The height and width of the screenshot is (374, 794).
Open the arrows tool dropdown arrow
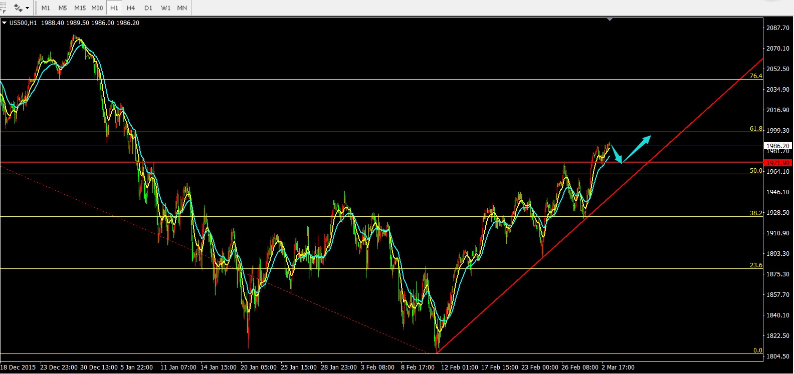pyautogui.click(x=28, y=8)
